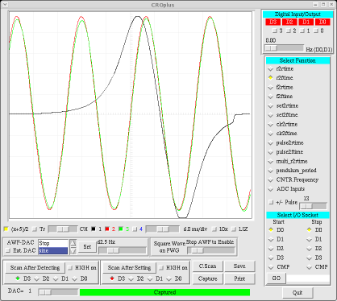Toggle channel 2 red square indicator
This screenshot has width=337, height=301.
(x=107, y=229)
